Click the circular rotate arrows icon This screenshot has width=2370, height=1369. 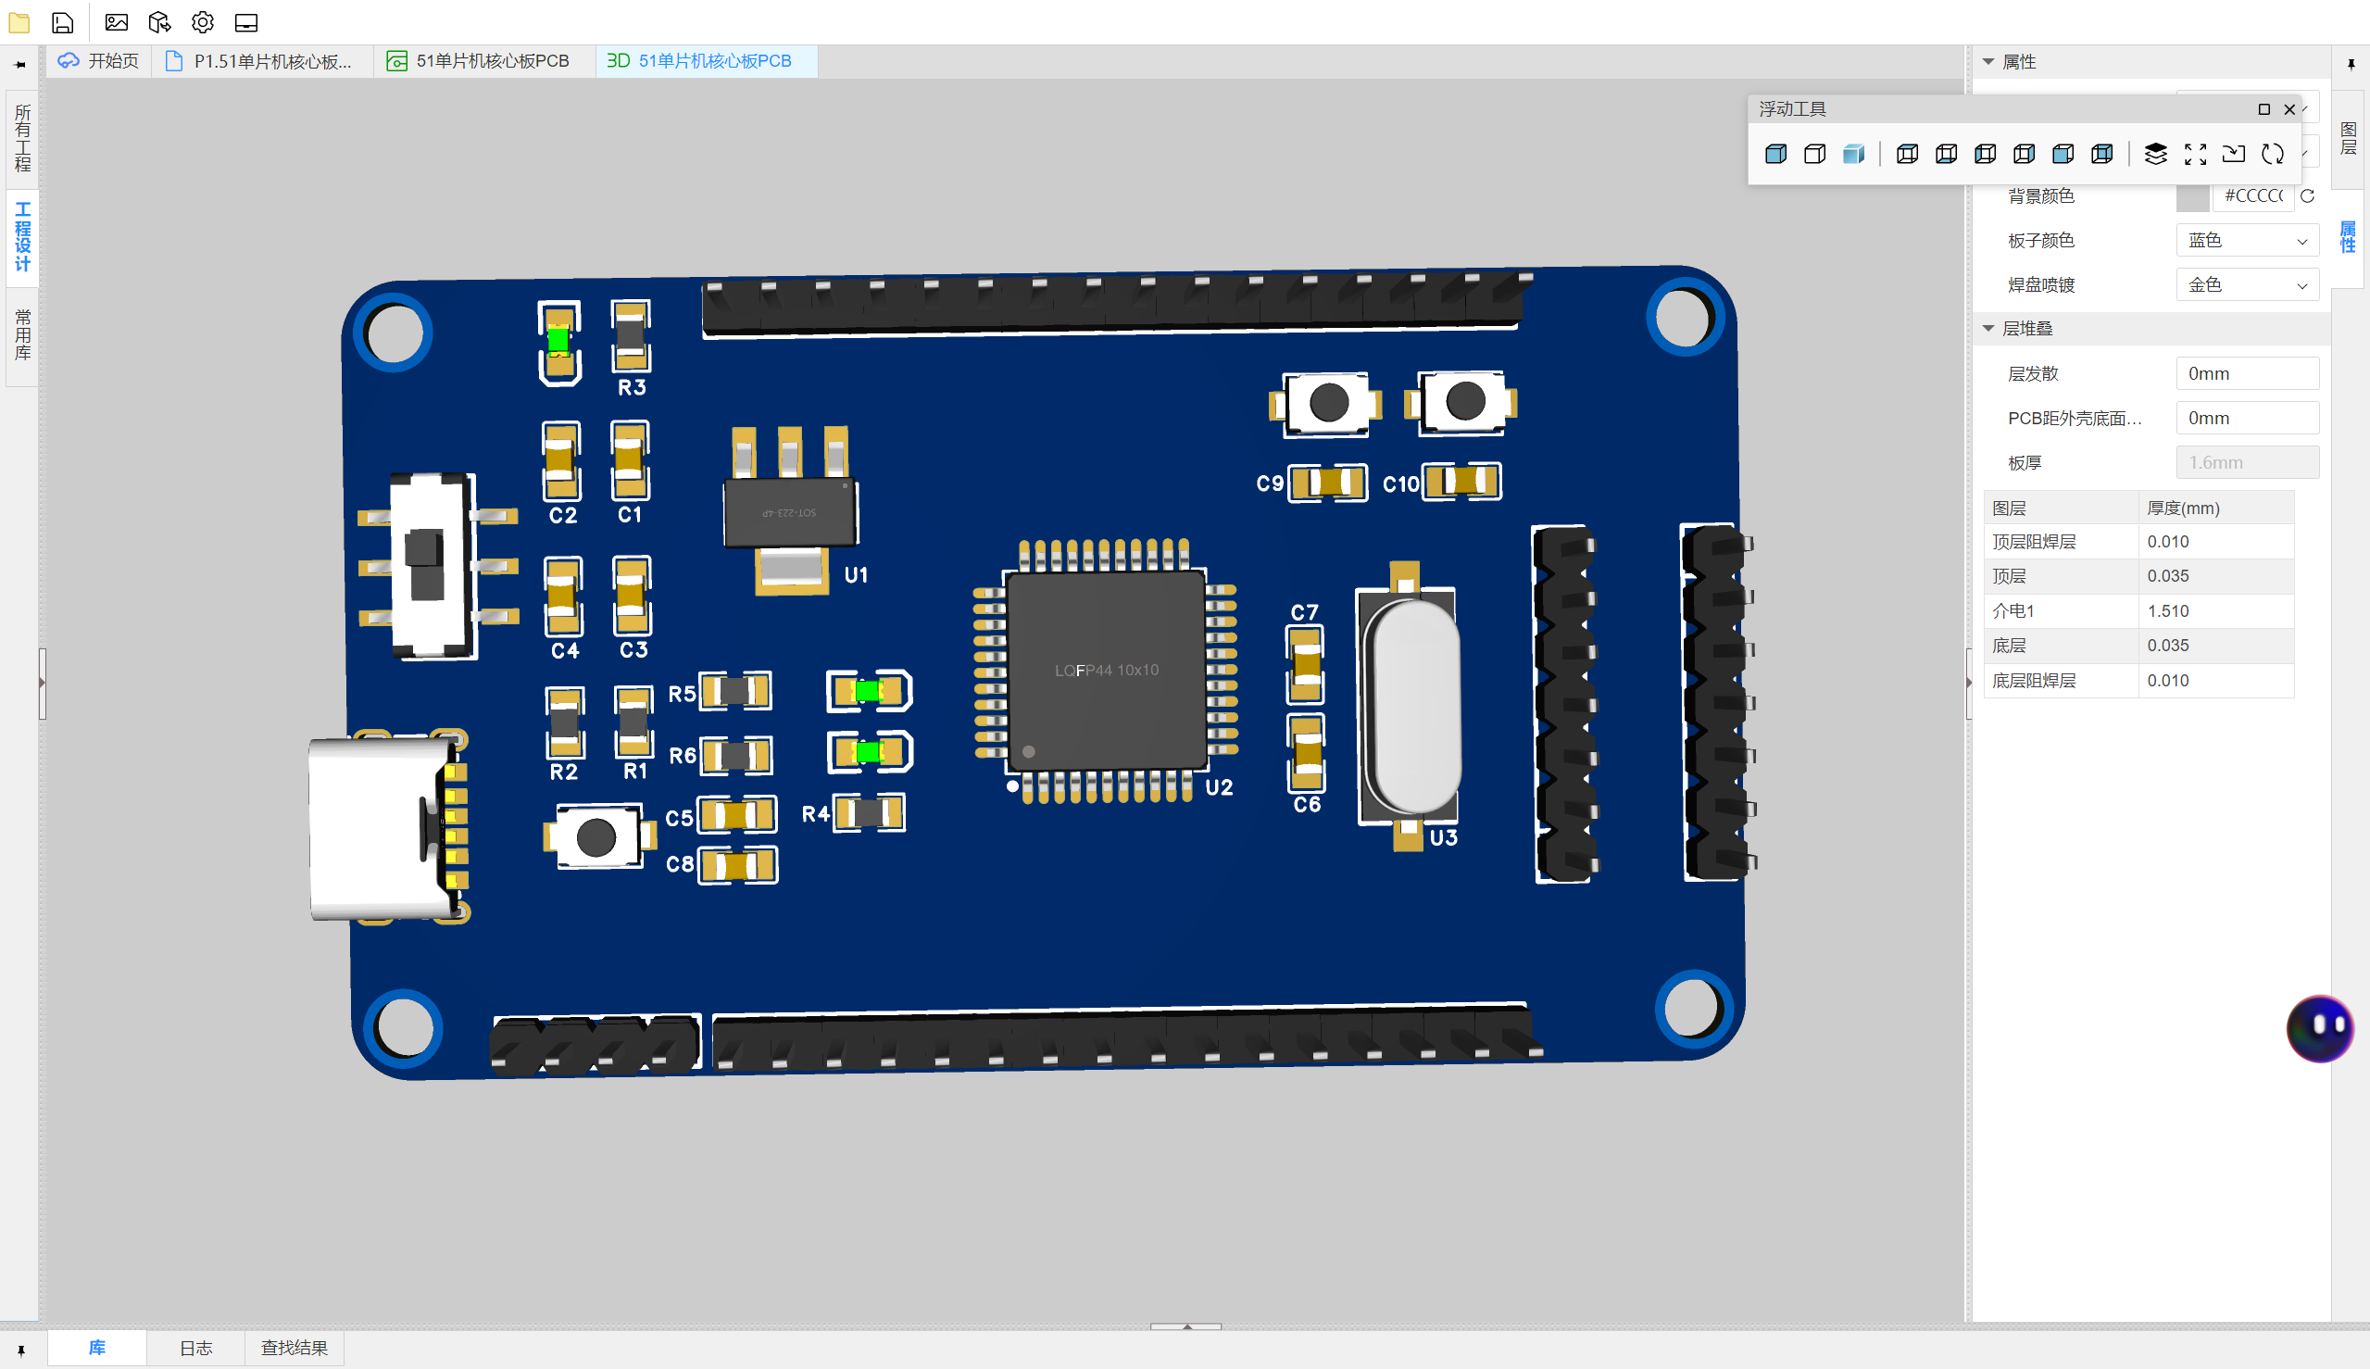[2272, 154]
